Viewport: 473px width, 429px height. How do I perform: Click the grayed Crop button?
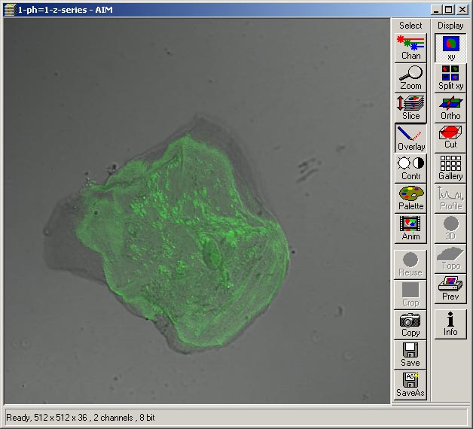pos(410,294)
